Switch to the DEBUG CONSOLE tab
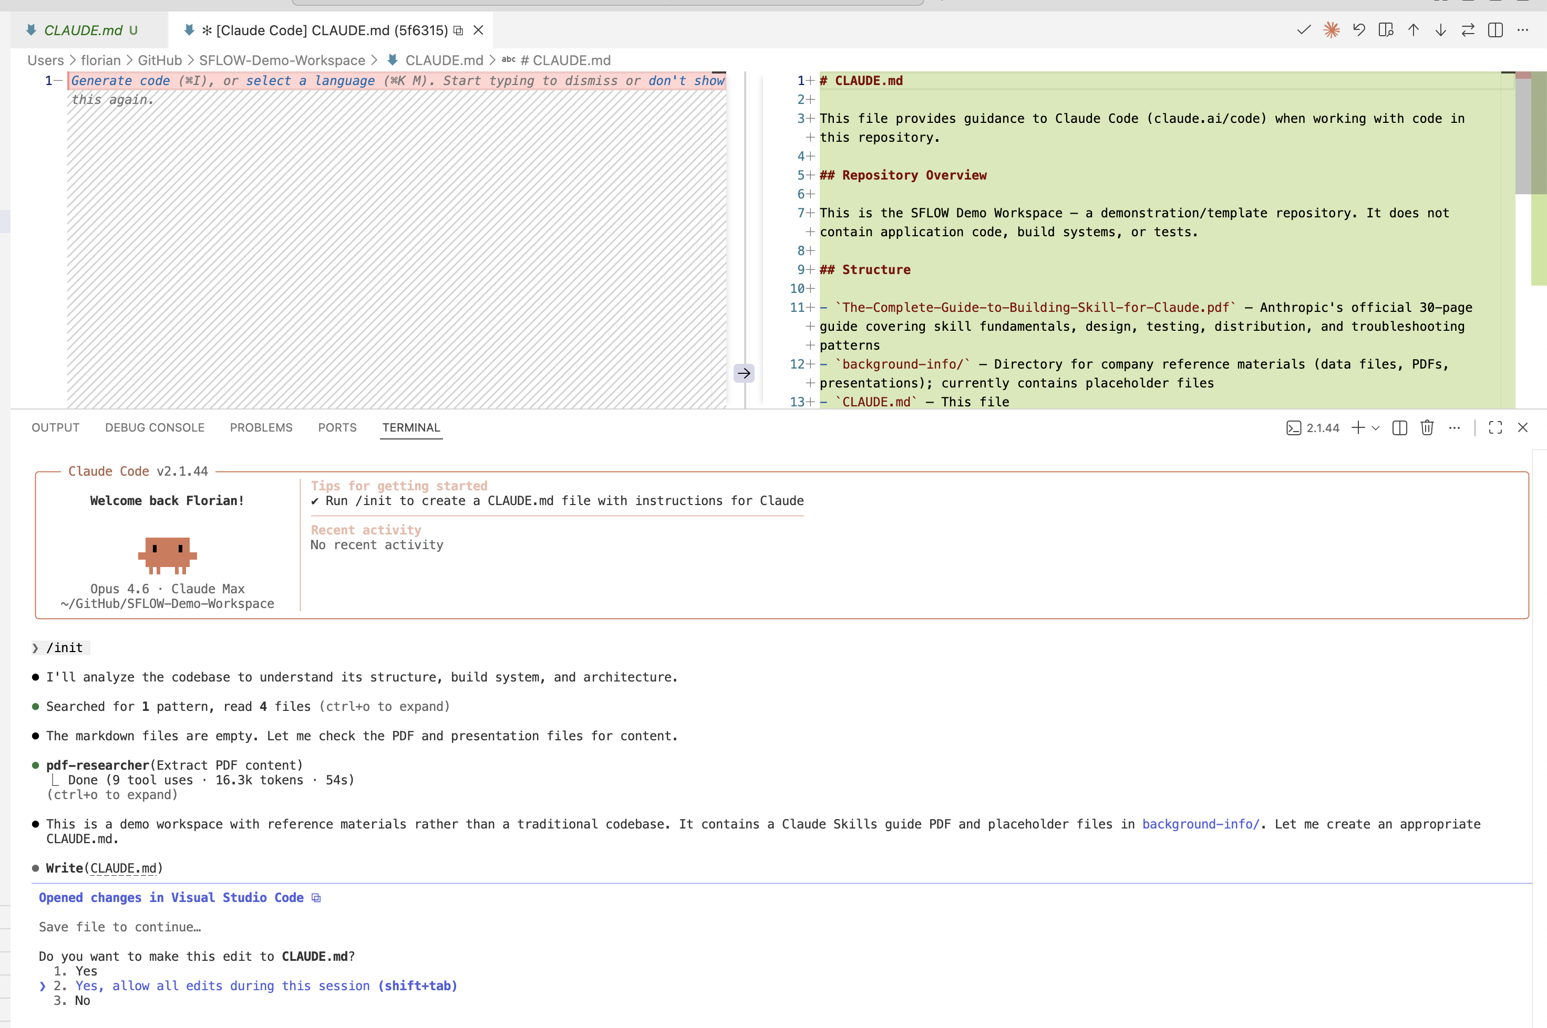The image size is (1547, 1028). [x=154, y=427]
